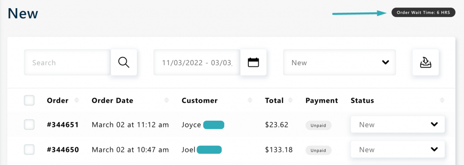This screenshot has height=165, width=464.
Task: Click the date range input field
Action: click(x=197, y=62)
